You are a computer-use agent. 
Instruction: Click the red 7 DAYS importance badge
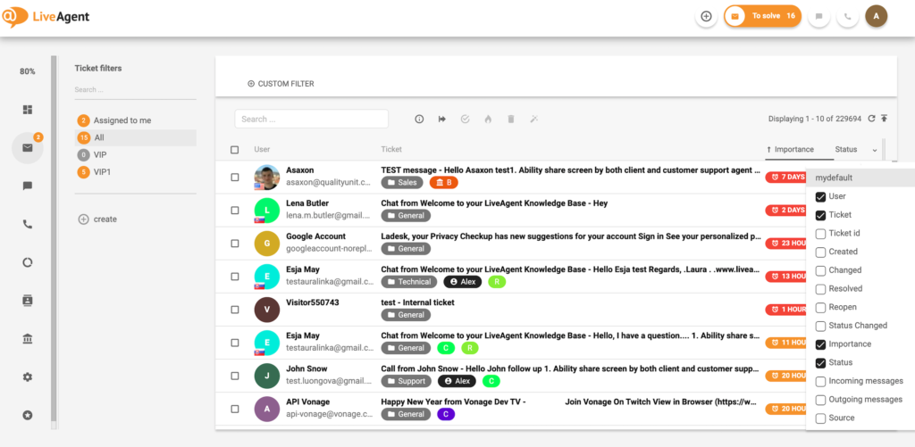(785, 177)
